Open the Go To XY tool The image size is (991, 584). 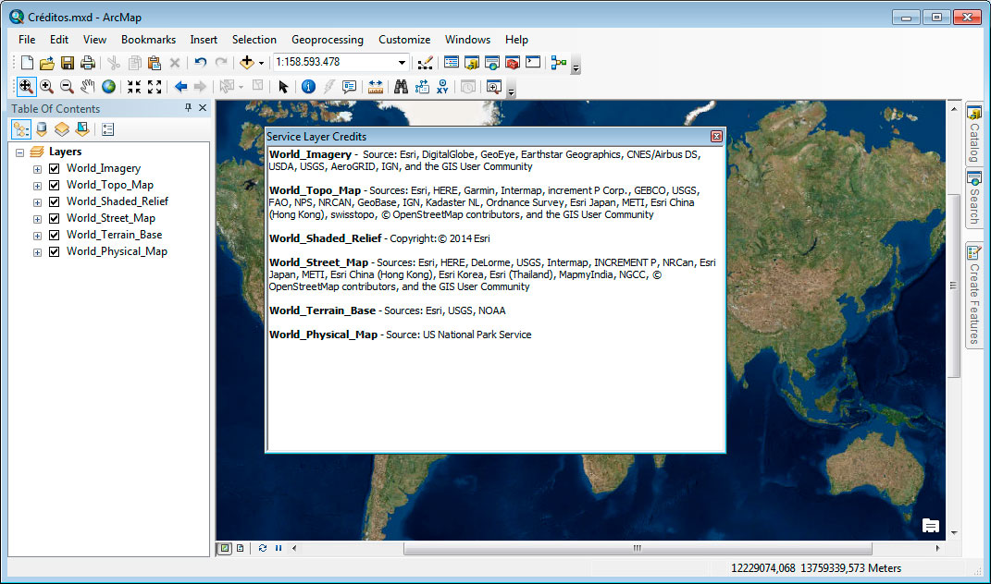pos(442,87)
